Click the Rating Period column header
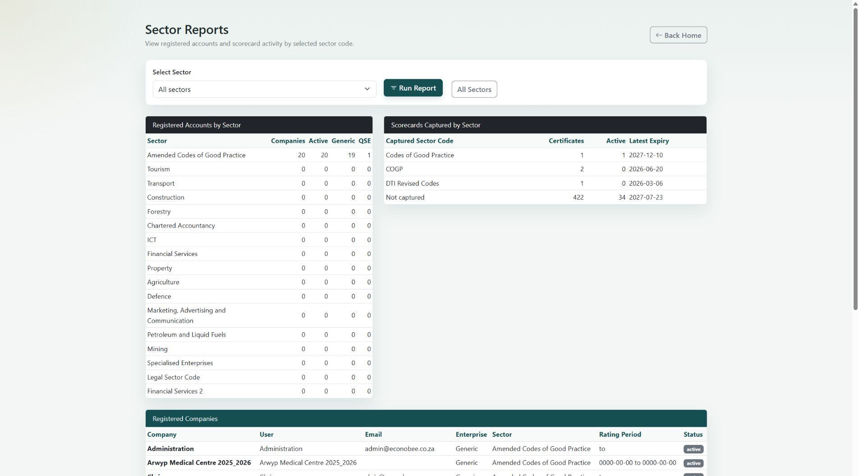The image size is (859, 476). [x=620, y=435]
